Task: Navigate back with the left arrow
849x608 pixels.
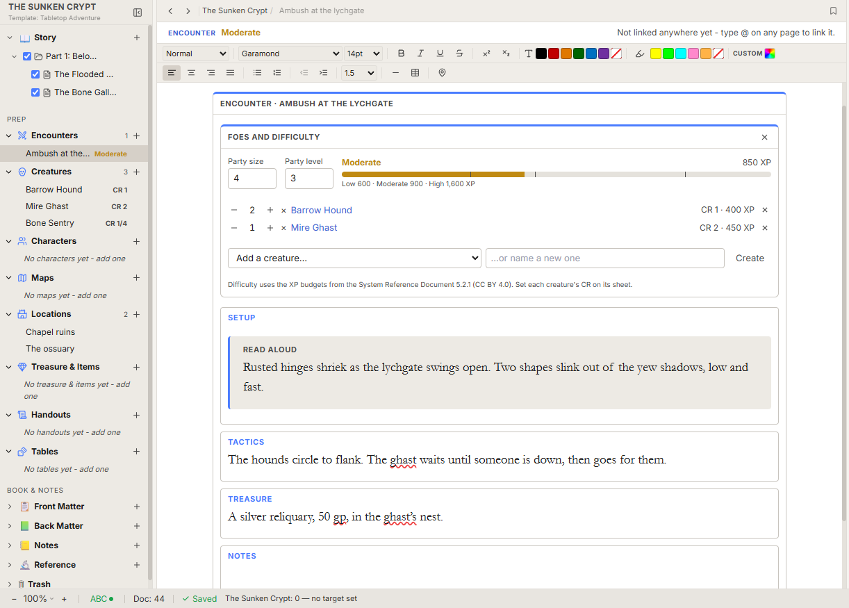Action: [170, 11]
